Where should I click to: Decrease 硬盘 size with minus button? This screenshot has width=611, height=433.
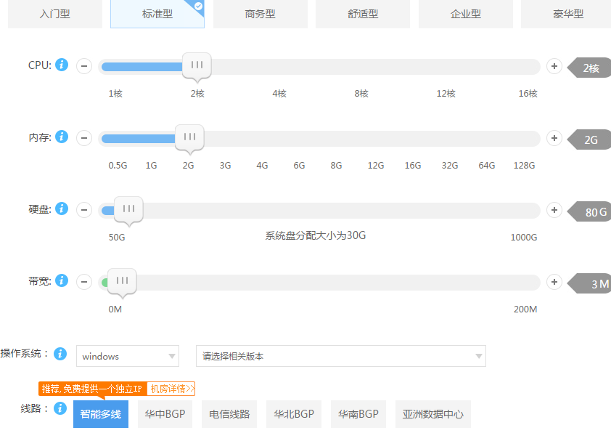84,210
